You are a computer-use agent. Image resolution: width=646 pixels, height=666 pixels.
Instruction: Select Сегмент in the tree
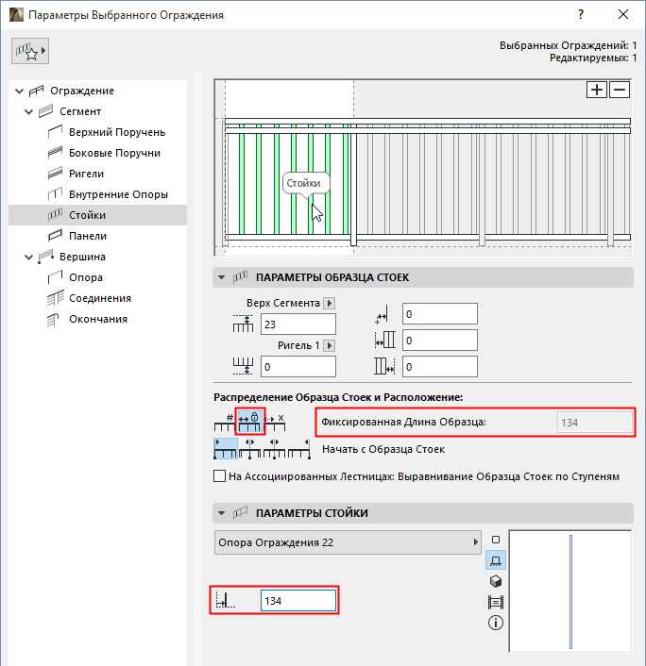click(80, 111)
